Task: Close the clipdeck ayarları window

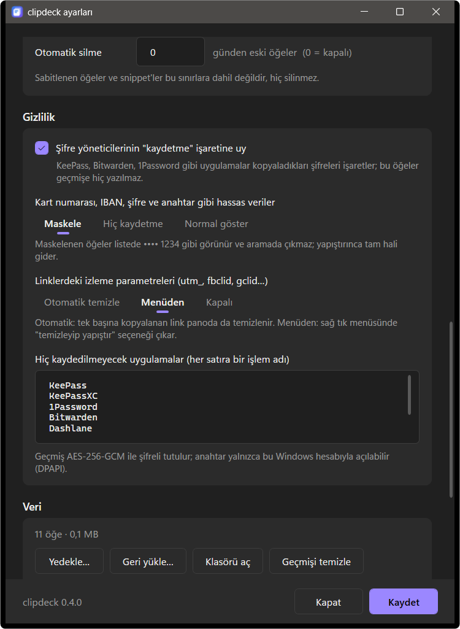Action: tap(436, 12)
